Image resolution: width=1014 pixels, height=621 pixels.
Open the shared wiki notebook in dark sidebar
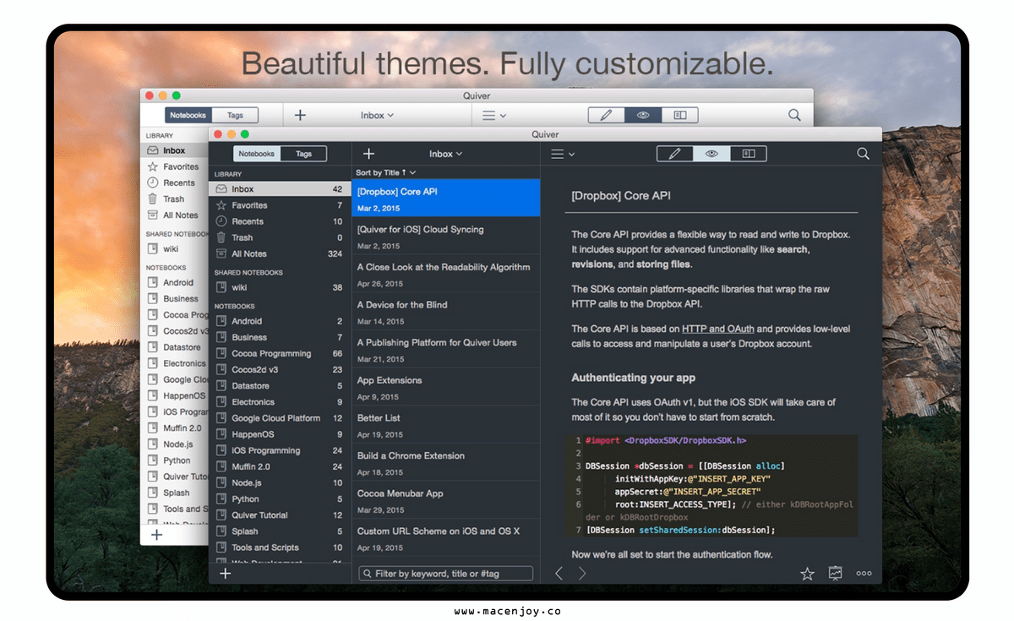(x=280, y=287)
